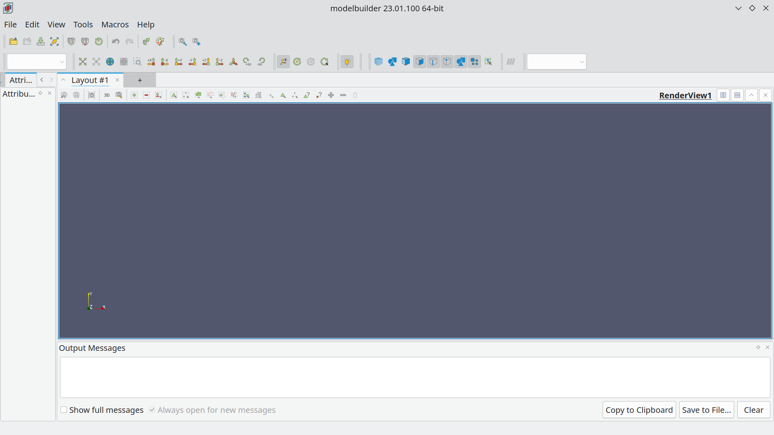Set view direction to +X
Screen dimensions: 774x435
tap(151, 62)
